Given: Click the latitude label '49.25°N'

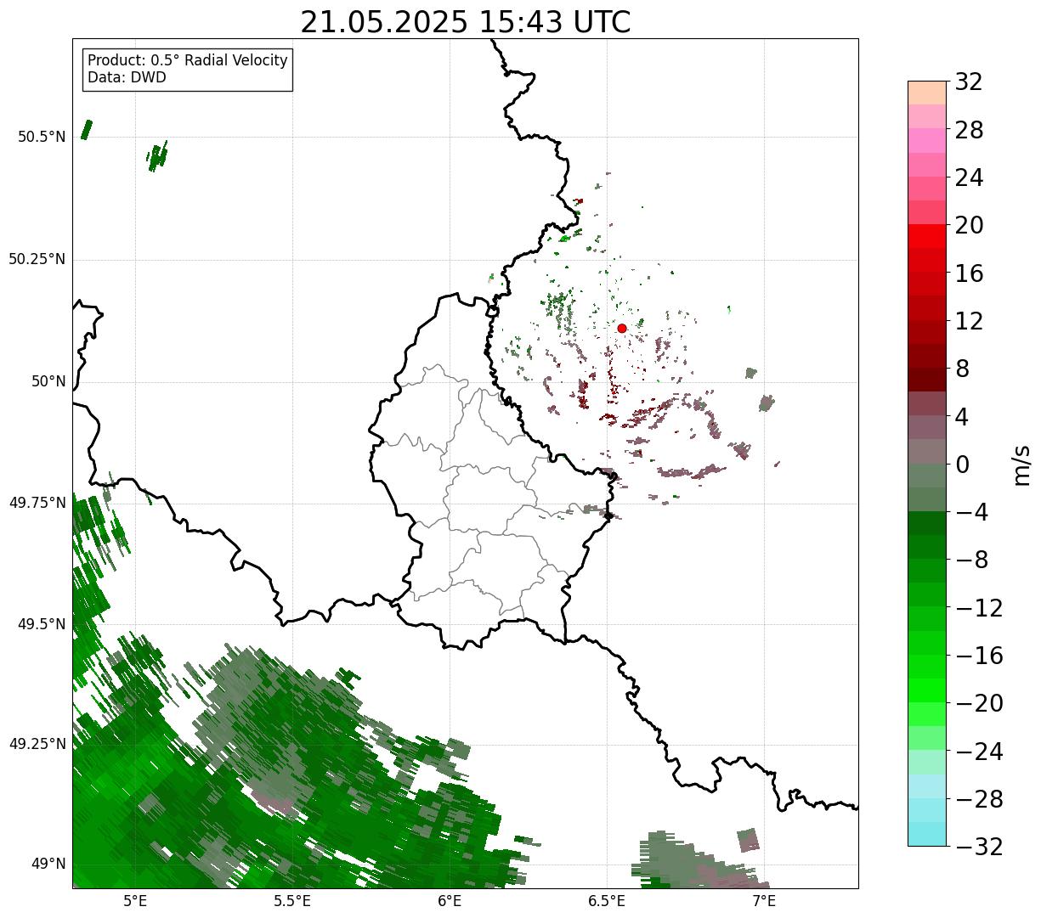Looking at the screenshot, I should 37,744.
